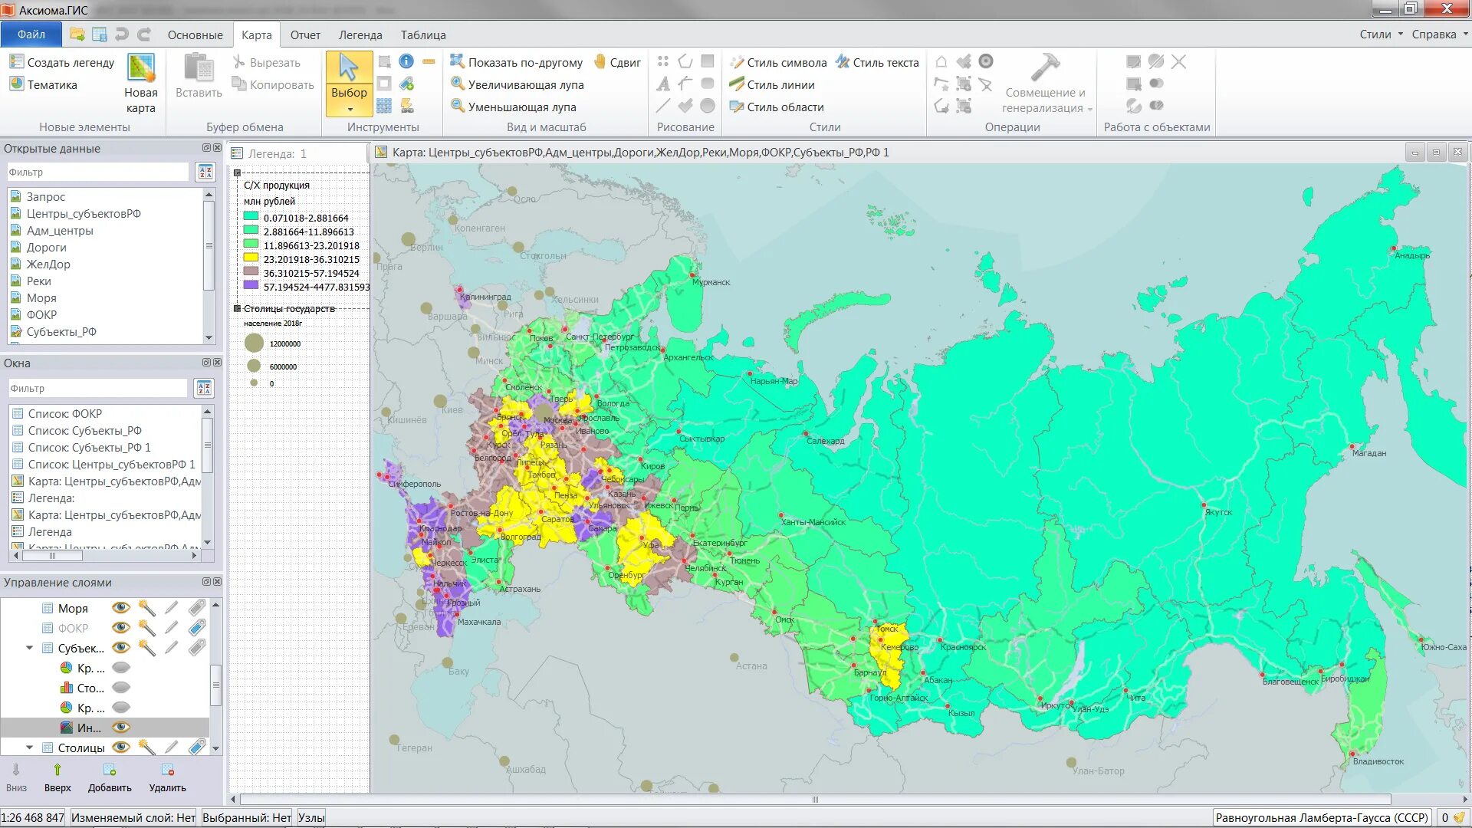Click Удалить layer icon
Screen dimensions: 1472x828
tap(167, 770)
